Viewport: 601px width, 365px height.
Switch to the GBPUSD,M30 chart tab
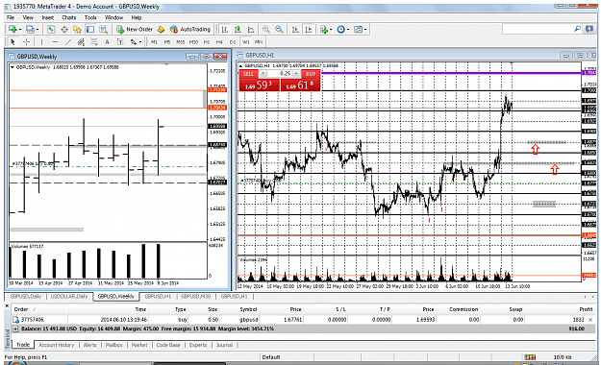195,297
